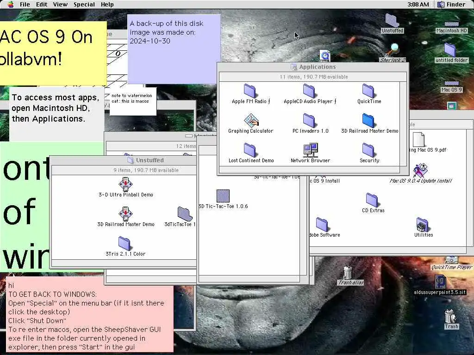Click the Trash on the desktop
This screenshot has height=355, width=474.
point(450,316)
